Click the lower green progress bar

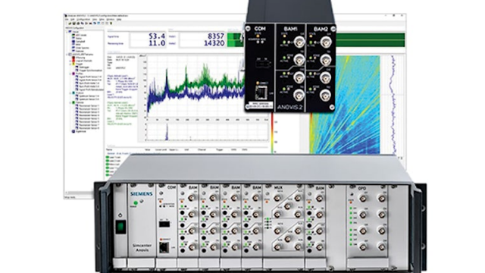(370, 43)
